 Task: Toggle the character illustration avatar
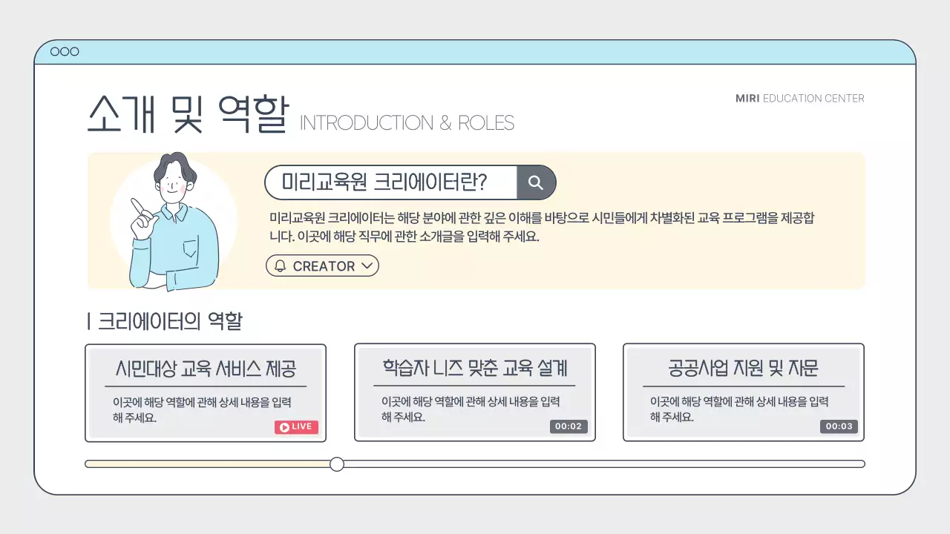pyautogui.click(x=172, y=219)
